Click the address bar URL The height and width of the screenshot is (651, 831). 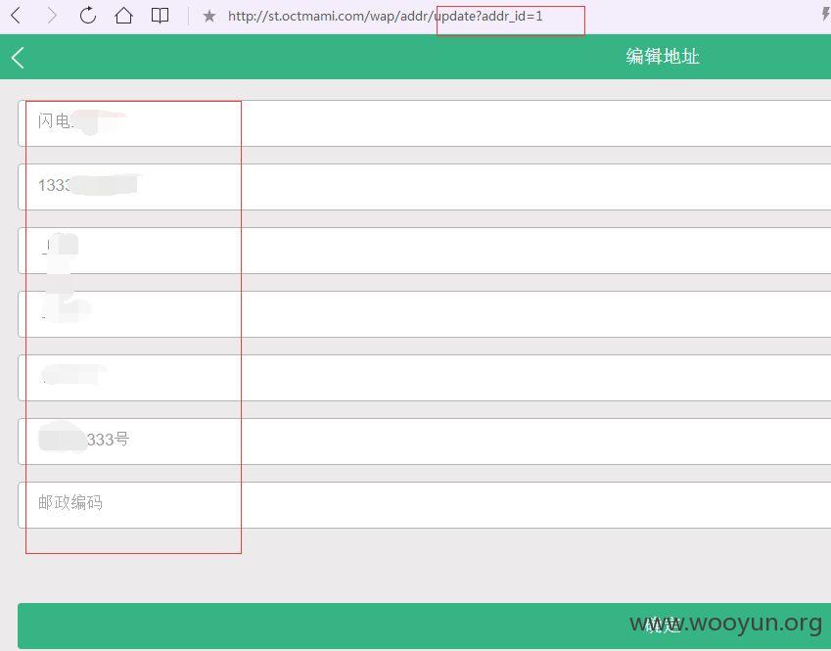click(x=385, y=16)
